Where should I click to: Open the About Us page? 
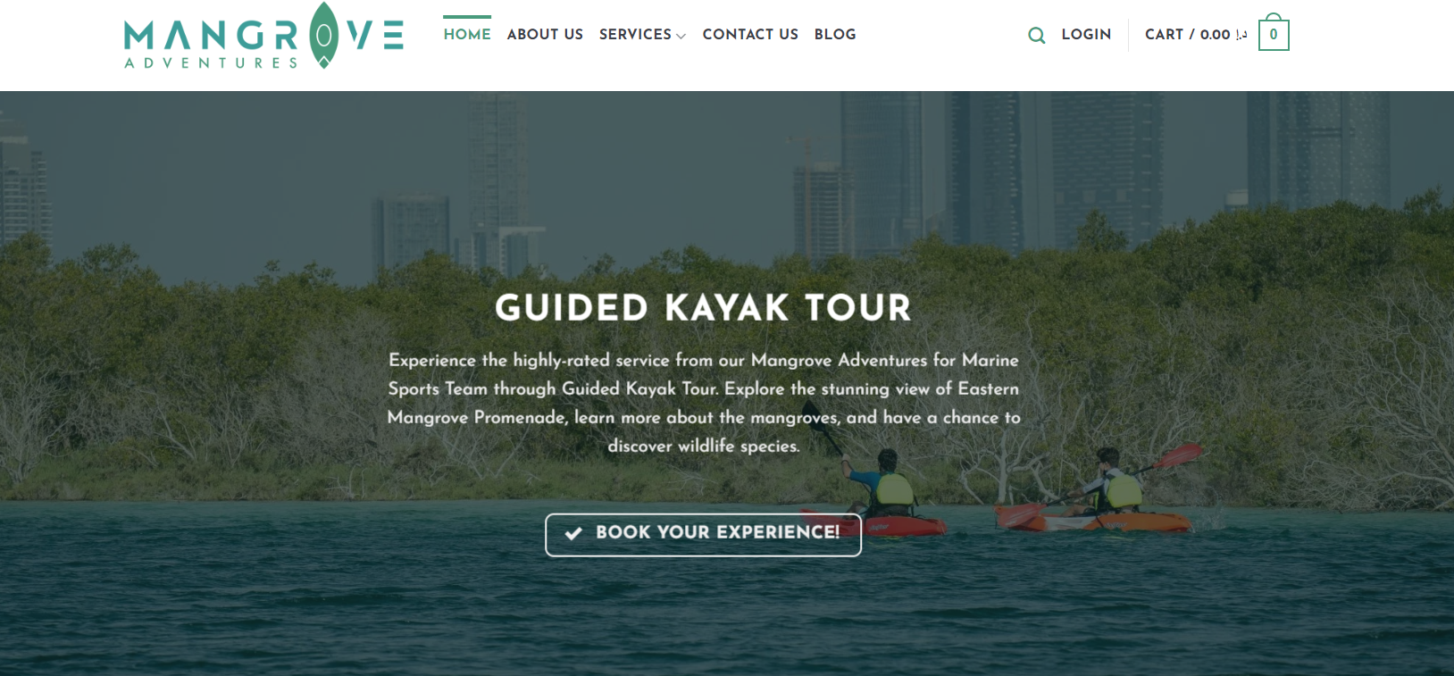click(x=545, y=34)
